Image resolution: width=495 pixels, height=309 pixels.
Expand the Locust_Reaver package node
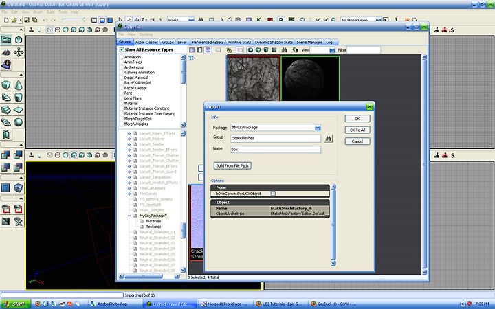coord(129,139)
